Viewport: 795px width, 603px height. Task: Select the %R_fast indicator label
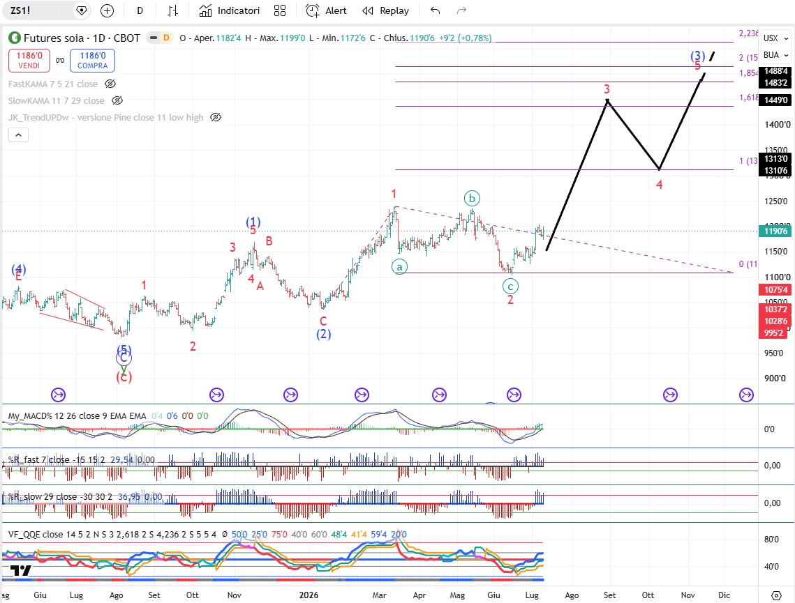pos(57,459)
